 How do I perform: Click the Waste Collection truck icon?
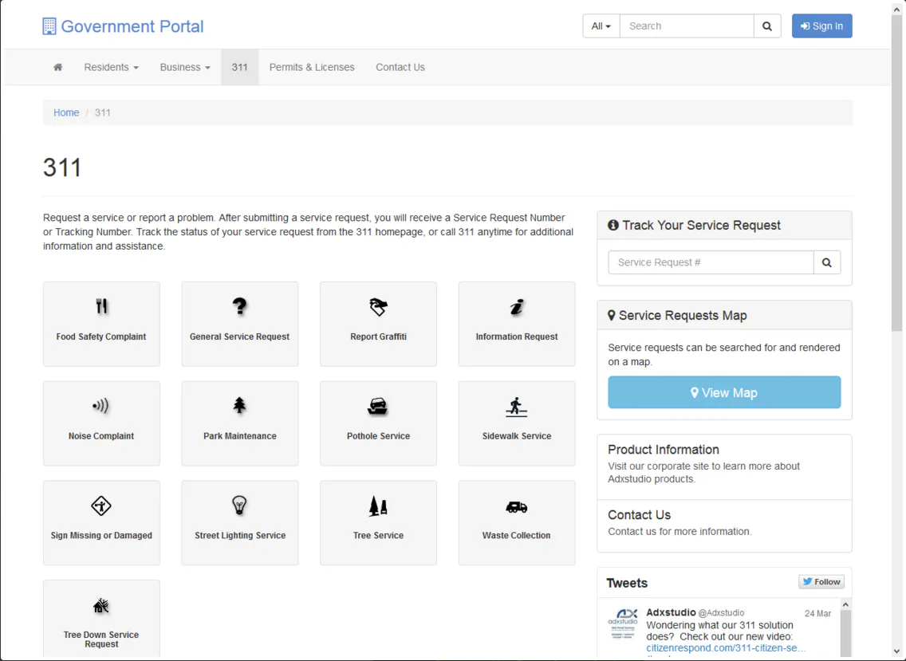tap(517, 507)
